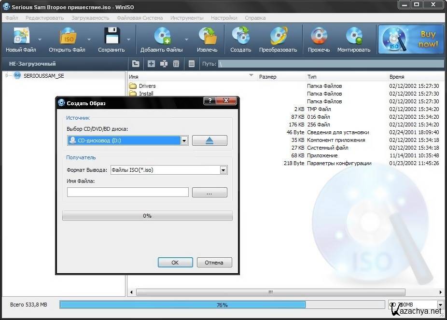Click the Отмена button
The width and height of the screenshot is (447, 320).
[213, 263]
